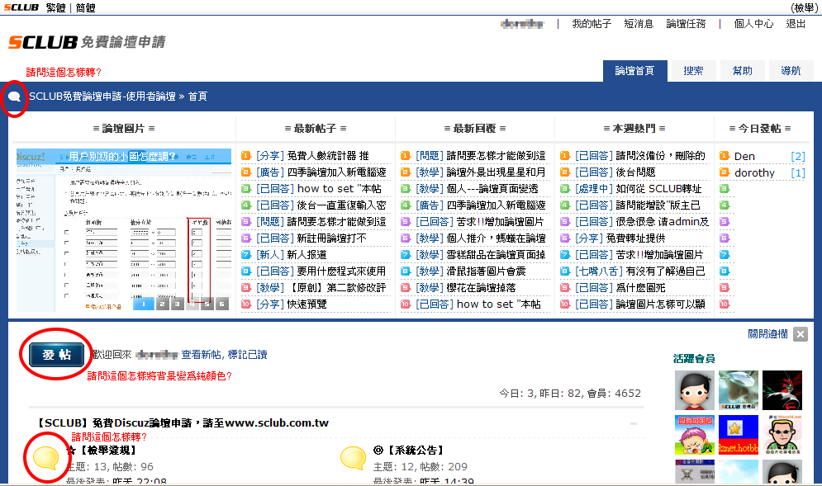Click the 發帖 button to post a thread

[57, 355]
